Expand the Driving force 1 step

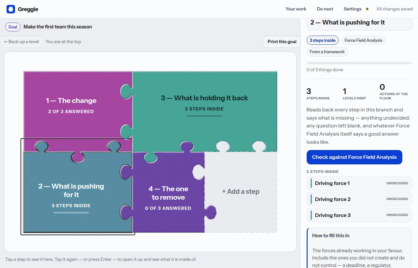[359, 183]
